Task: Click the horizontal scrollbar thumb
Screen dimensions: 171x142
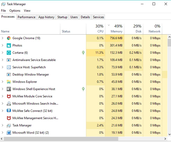Action: 61,139
